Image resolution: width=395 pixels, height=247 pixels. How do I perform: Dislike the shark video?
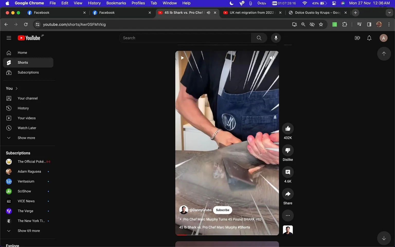(288, 150)
